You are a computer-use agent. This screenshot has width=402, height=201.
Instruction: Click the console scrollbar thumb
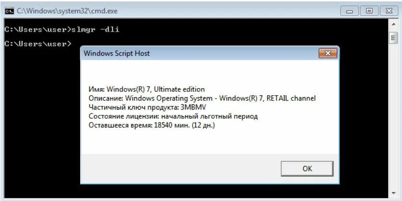pyautogui.click(x=393, y=38)
